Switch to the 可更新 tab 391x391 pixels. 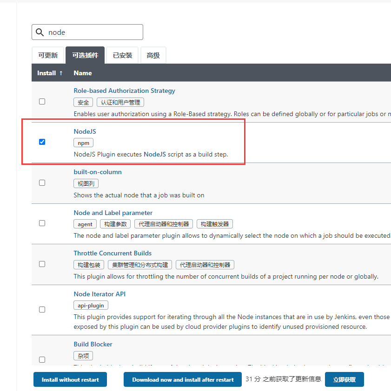pyautogui.click(x=48, y=55)
